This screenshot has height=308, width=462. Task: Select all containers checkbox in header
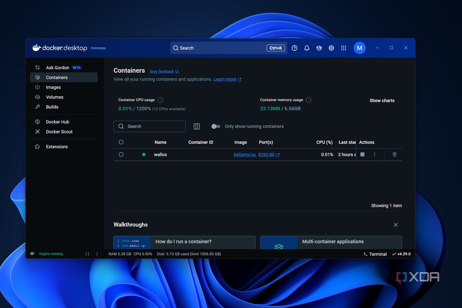coord(121,142)
